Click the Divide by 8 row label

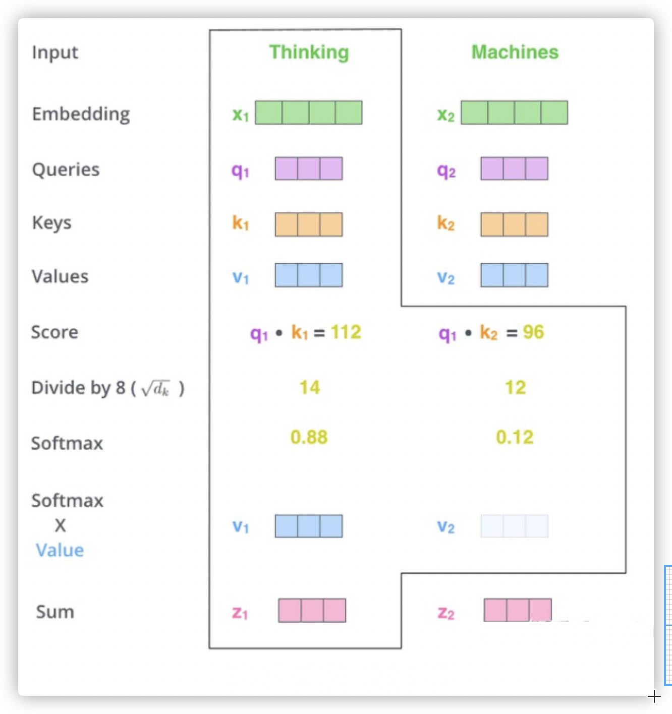coord(107,388)
